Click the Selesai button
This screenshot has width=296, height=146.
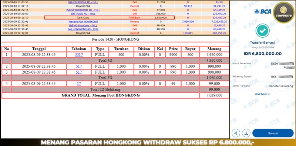point(273,133)
